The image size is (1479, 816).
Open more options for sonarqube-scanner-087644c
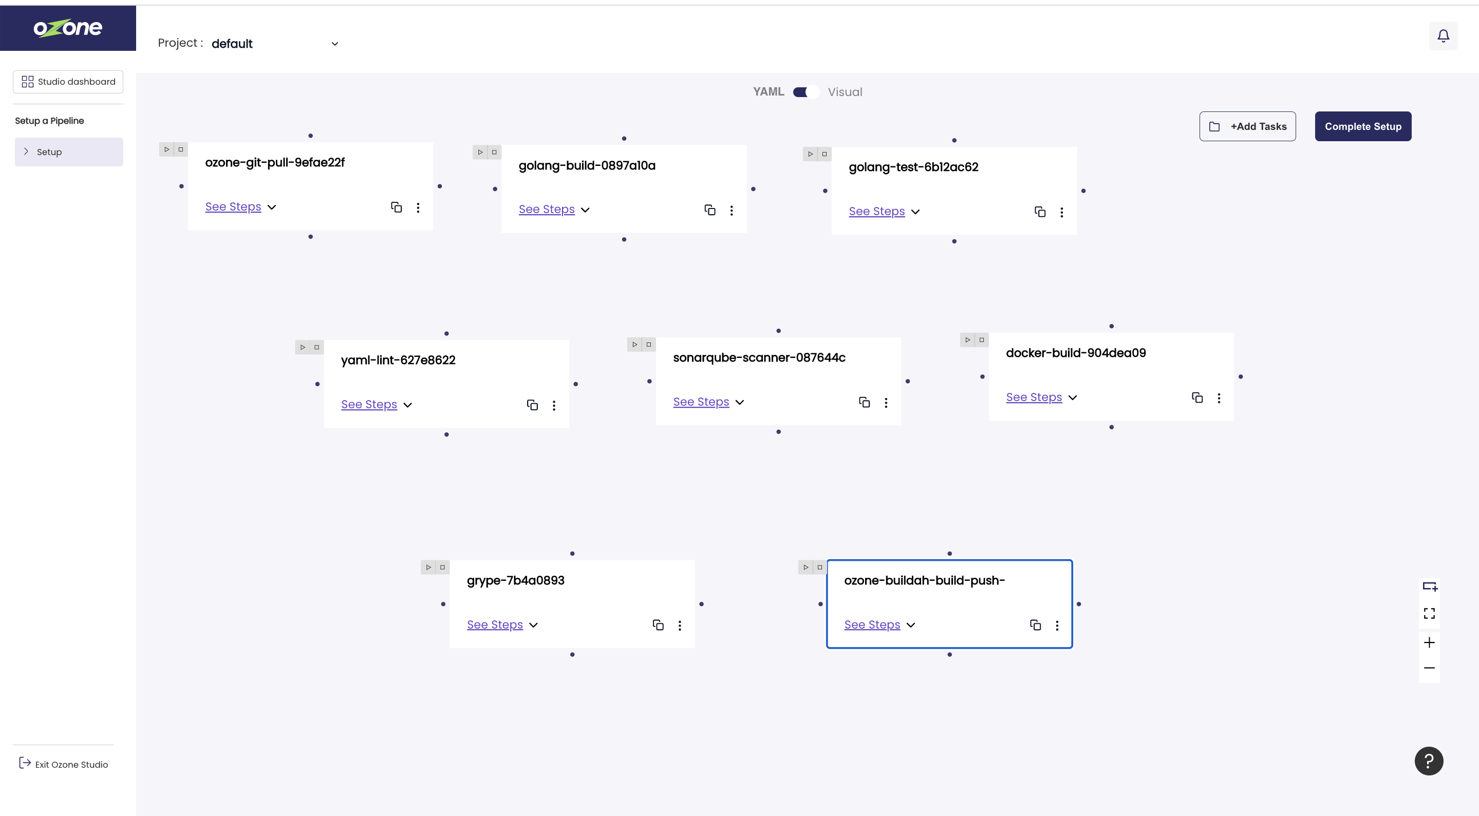click(886, 403)
